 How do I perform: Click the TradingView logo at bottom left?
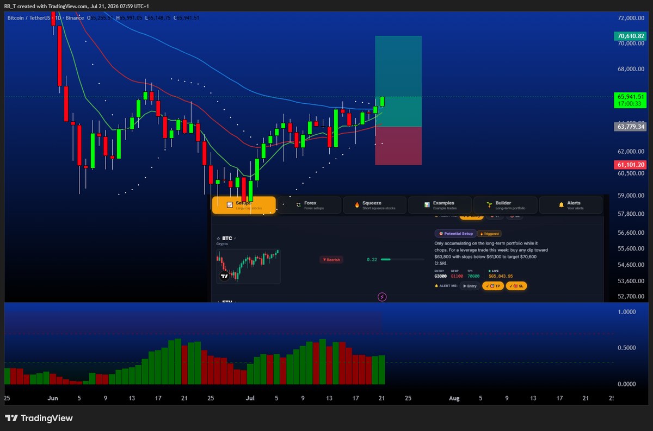(39, 418)
